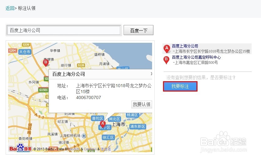The height and width of the screenshot is (159, 261).
Task: Click the 徐汇区 district label
Action: pyautogui.click(x=108, y=137)
